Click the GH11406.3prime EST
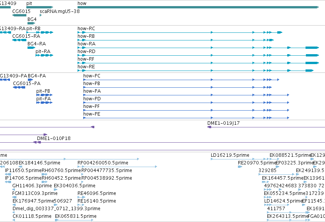 tap(13, 190)
